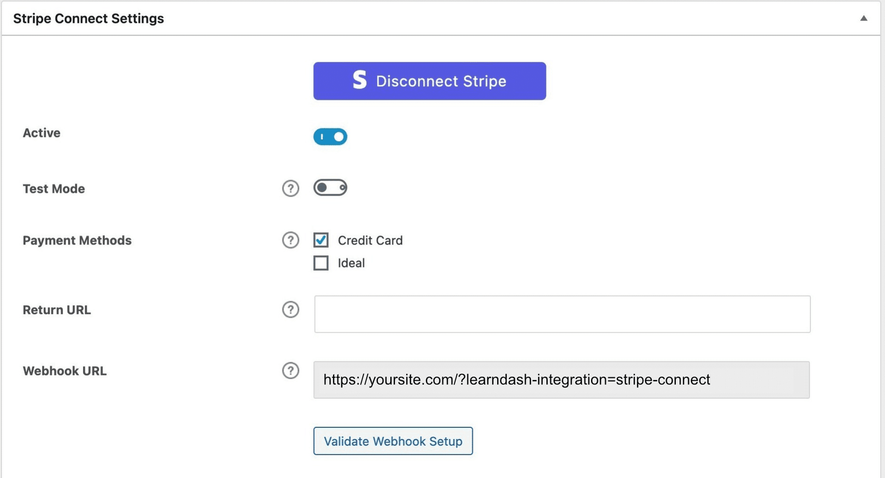This screenshot has height=478, width=885.
Task: Click the Active setting label
Action: point(41,133)
